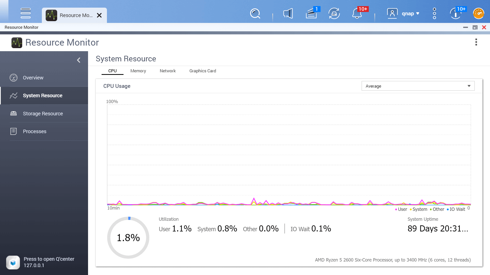Image resolution: width=490 pixels, height=275 pixels.
Task: Open Storage Resource in sidebar
Action: [x=43, y=114]
